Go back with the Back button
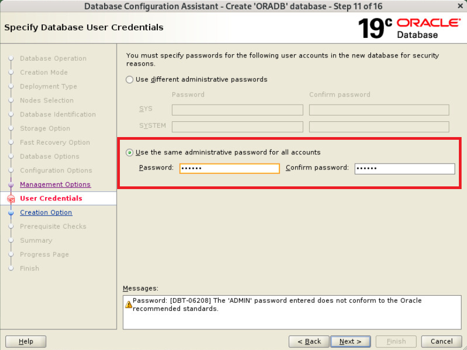 tap(309, 341)
